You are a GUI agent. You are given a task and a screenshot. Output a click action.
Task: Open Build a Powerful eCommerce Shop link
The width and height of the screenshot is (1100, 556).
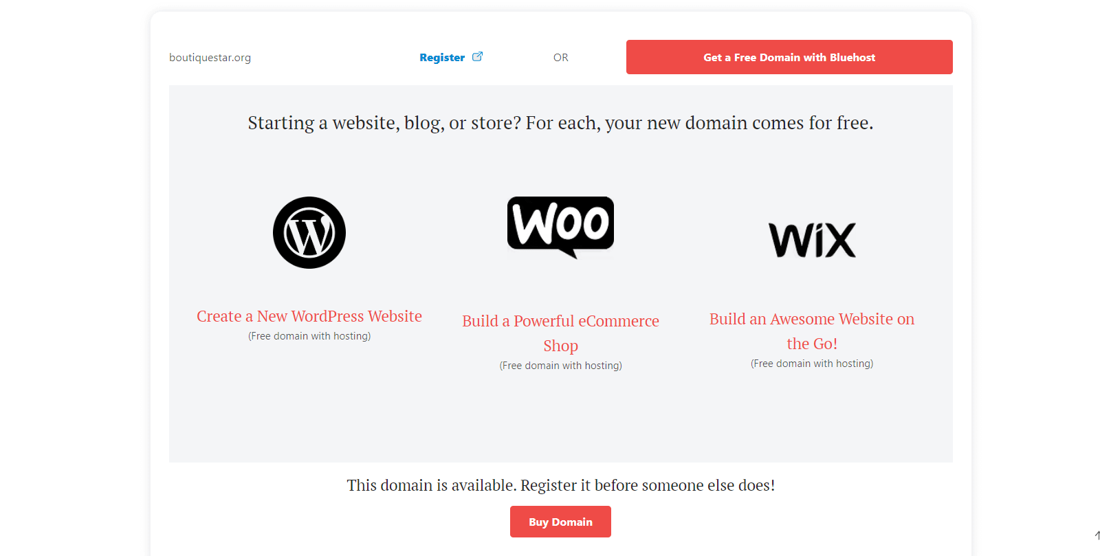tap(560, 333)
